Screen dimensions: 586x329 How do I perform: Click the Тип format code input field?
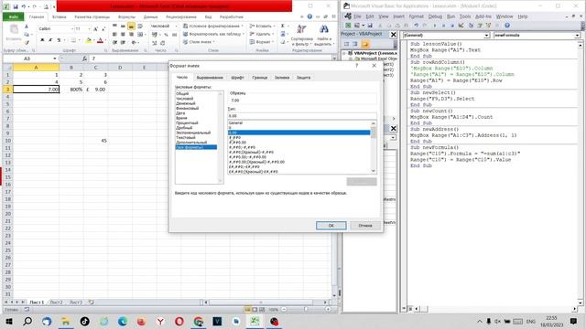click(x=301, y=116)
